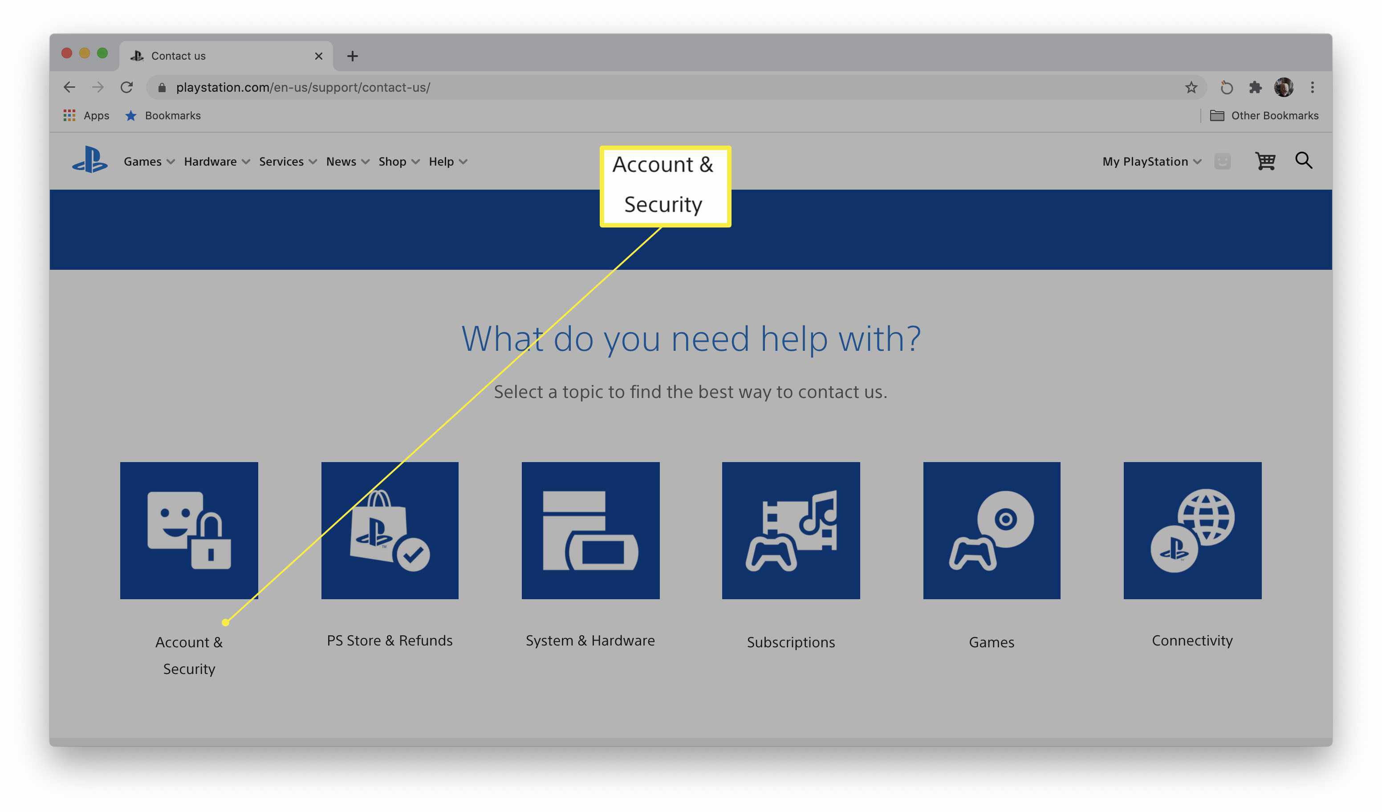Image resolution: width=1382 pixels, height=812 pixels.
Task: Open the Help menu dropdown
Action: [447, 160]
